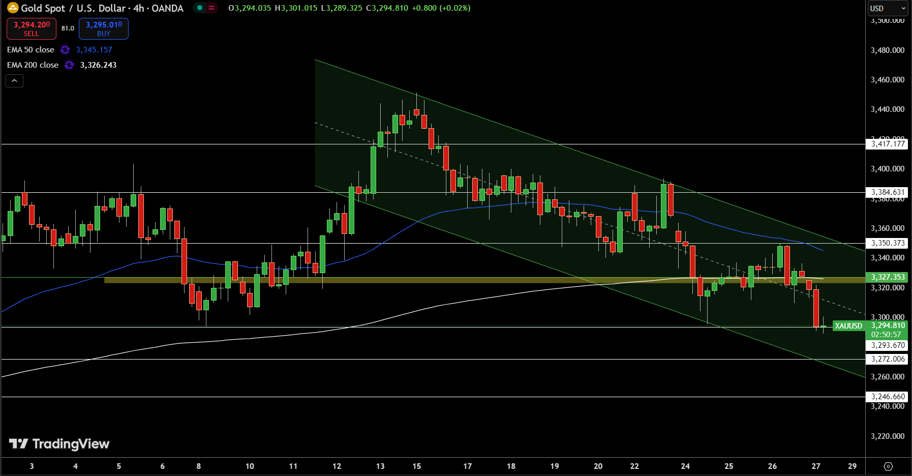This screenshot has width=912, height=476.
Task: Click the green market status dot icon
Action: click(200, 8)
